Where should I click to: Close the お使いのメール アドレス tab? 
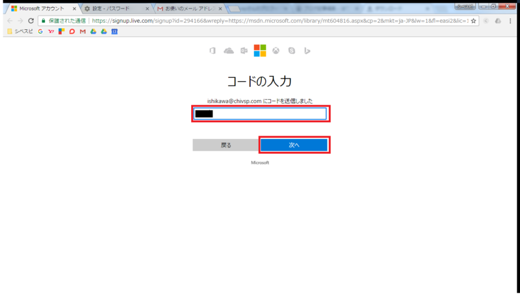220,9
